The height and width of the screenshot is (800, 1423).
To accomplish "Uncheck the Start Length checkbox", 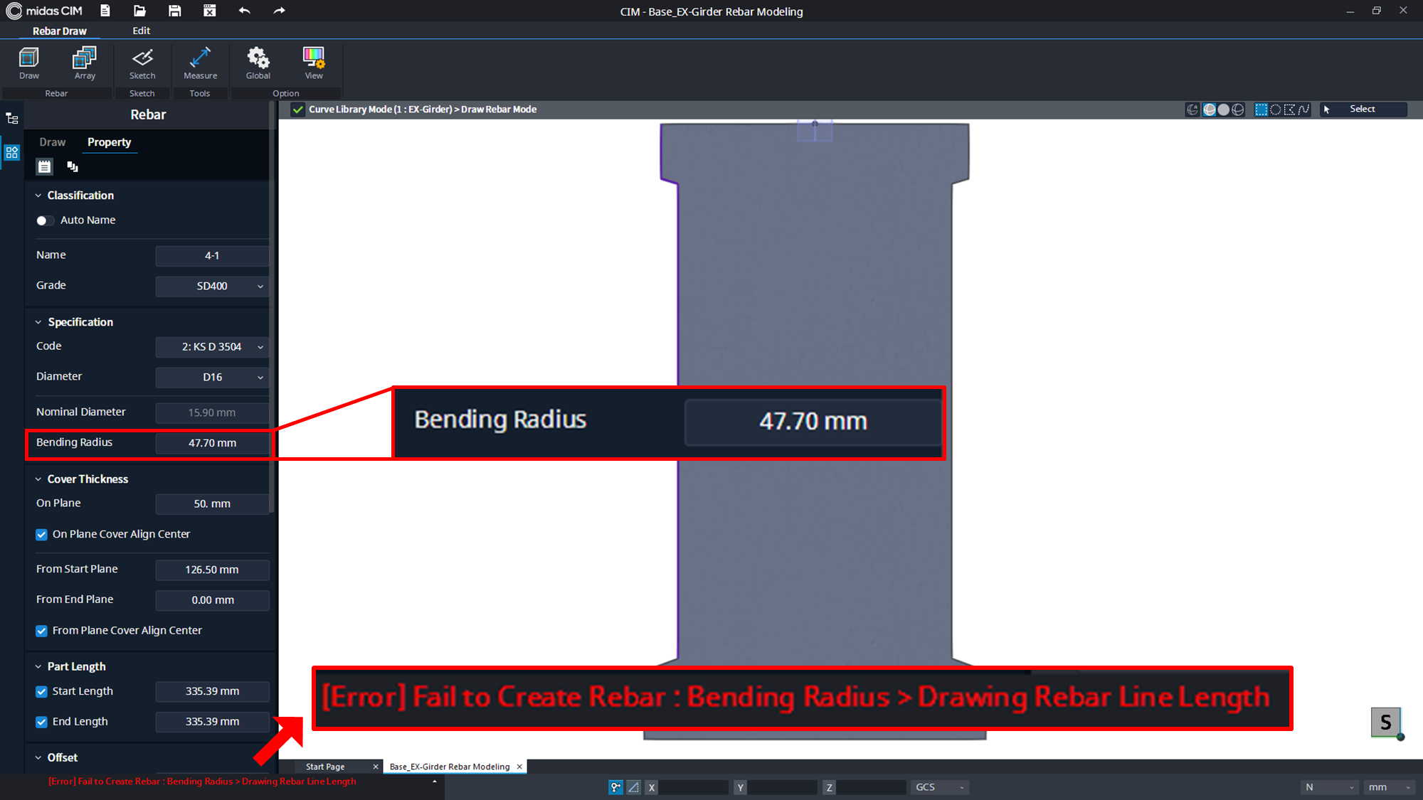I will pyautogui.click(x=42, y=692).
